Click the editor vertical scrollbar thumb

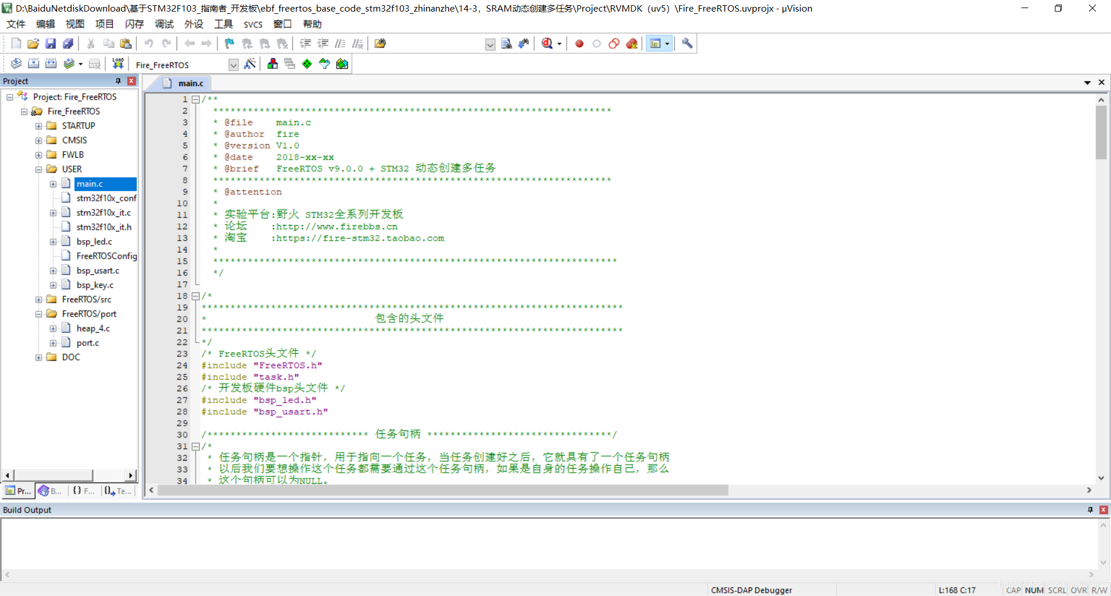tap(1101, 133)
